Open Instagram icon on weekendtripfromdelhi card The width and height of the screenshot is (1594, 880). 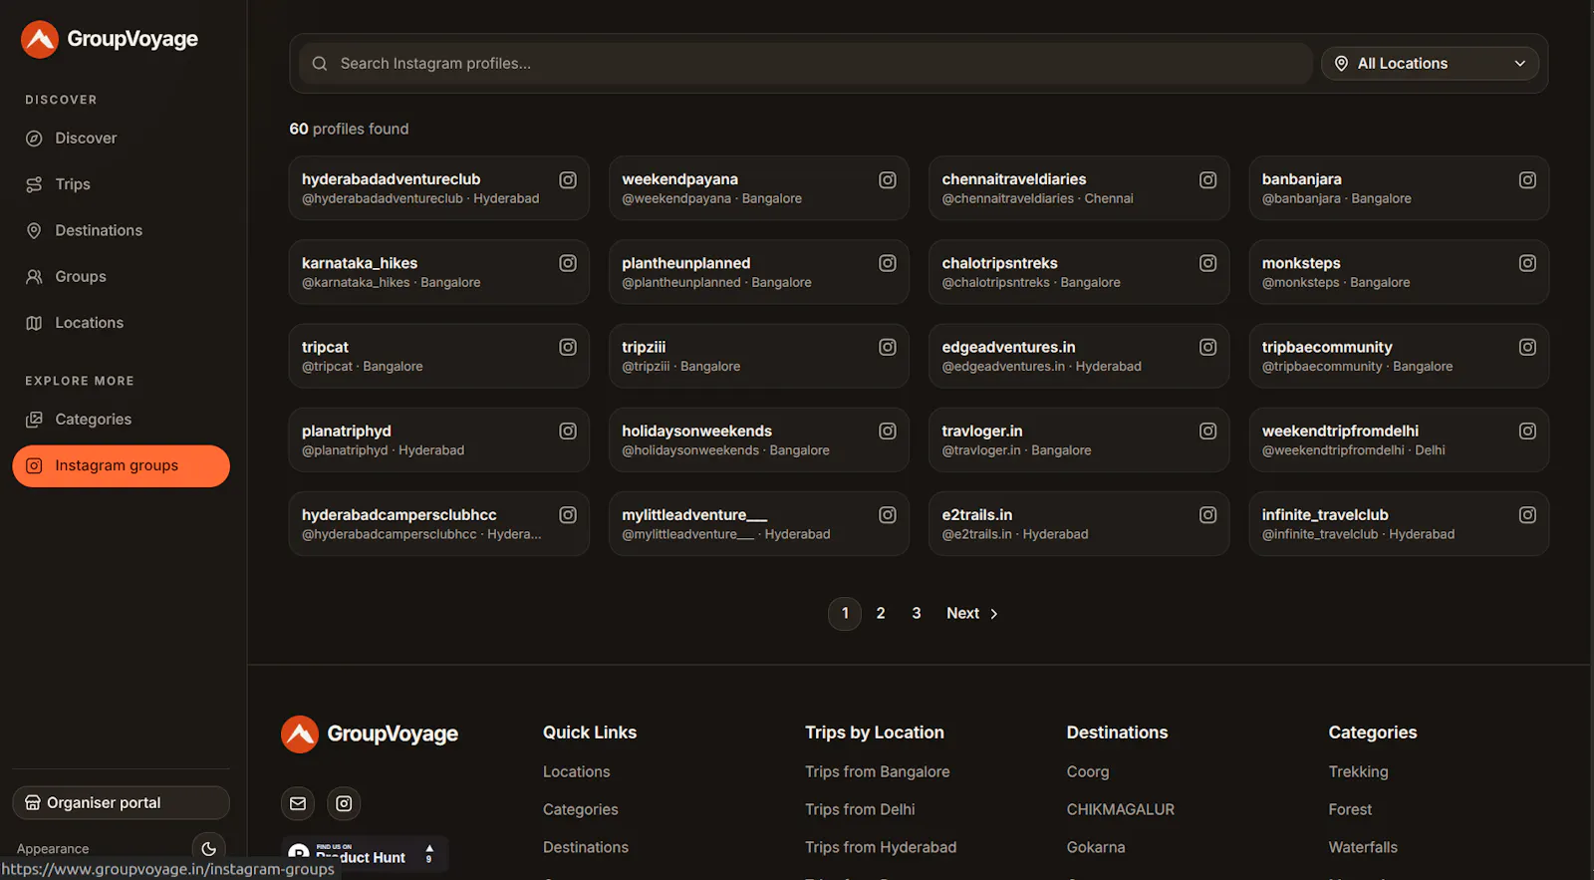click(1527, 432)
